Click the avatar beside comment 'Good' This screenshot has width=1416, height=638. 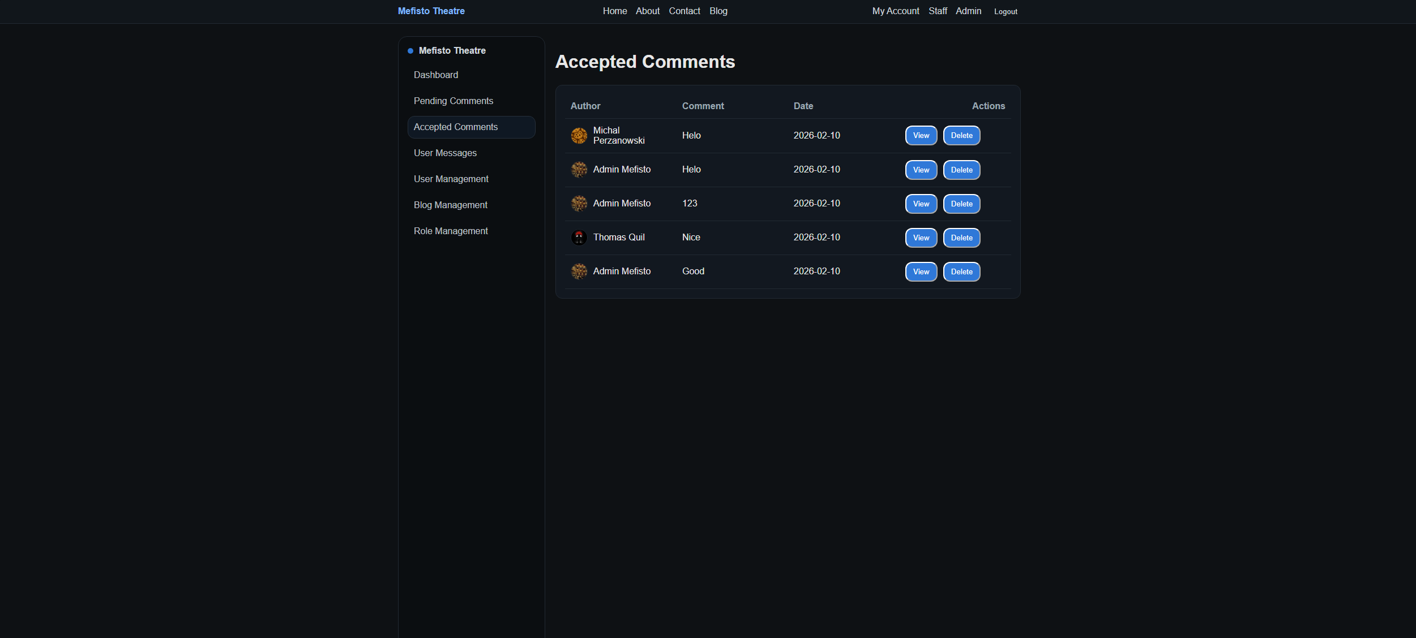579,271
